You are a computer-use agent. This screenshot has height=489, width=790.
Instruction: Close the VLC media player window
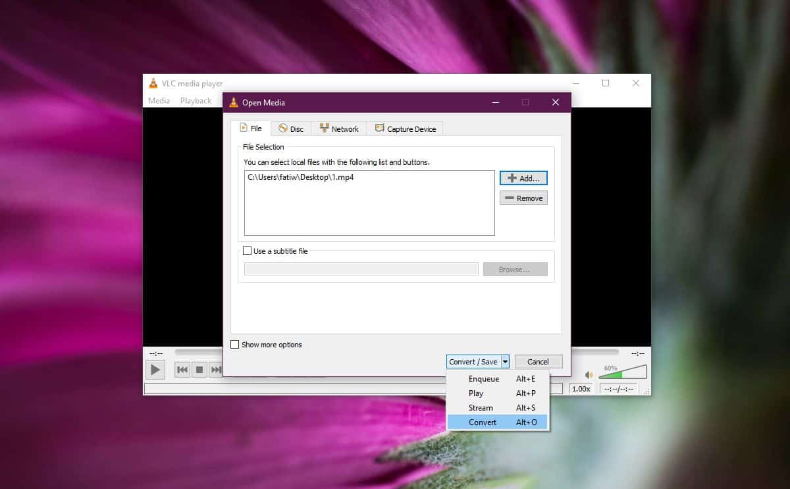[x=636, y=83]
